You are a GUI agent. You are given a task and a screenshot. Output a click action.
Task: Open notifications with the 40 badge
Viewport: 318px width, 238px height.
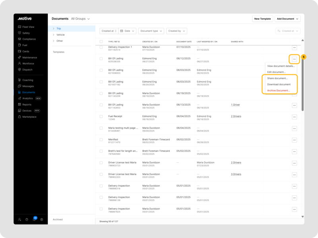[34, 219]
